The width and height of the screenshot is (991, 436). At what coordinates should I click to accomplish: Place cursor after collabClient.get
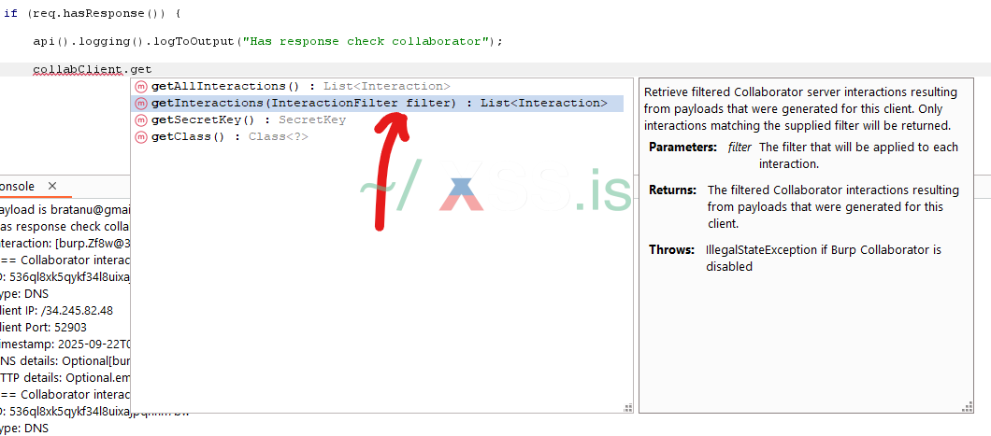tap(152, 69)
